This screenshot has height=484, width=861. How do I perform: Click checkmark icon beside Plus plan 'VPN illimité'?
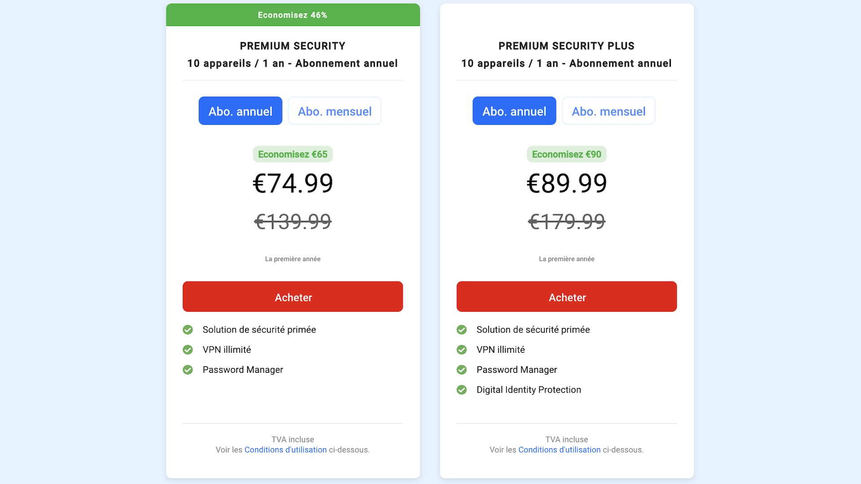pyautogui.click(x=462, y=350)
